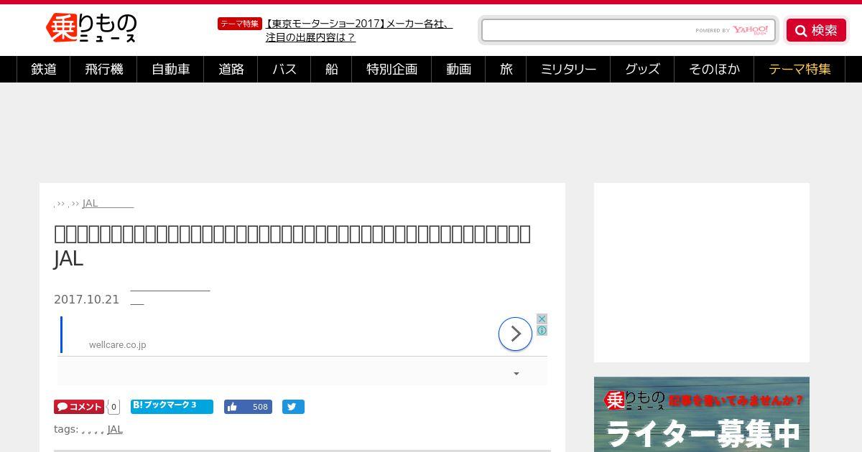
Task: Open the 旅 menu
Action: pos(506,69)
